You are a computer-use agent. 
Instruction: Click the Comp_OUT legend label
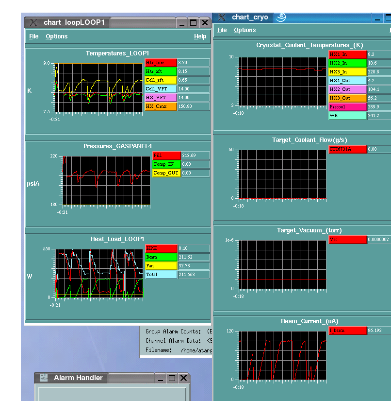tap(167, 173)
